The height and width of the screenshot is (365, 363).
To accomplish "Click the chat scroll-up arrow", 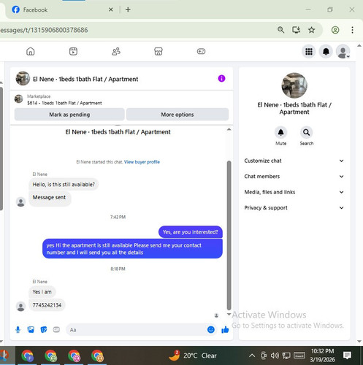I will (x=229, y=129).
